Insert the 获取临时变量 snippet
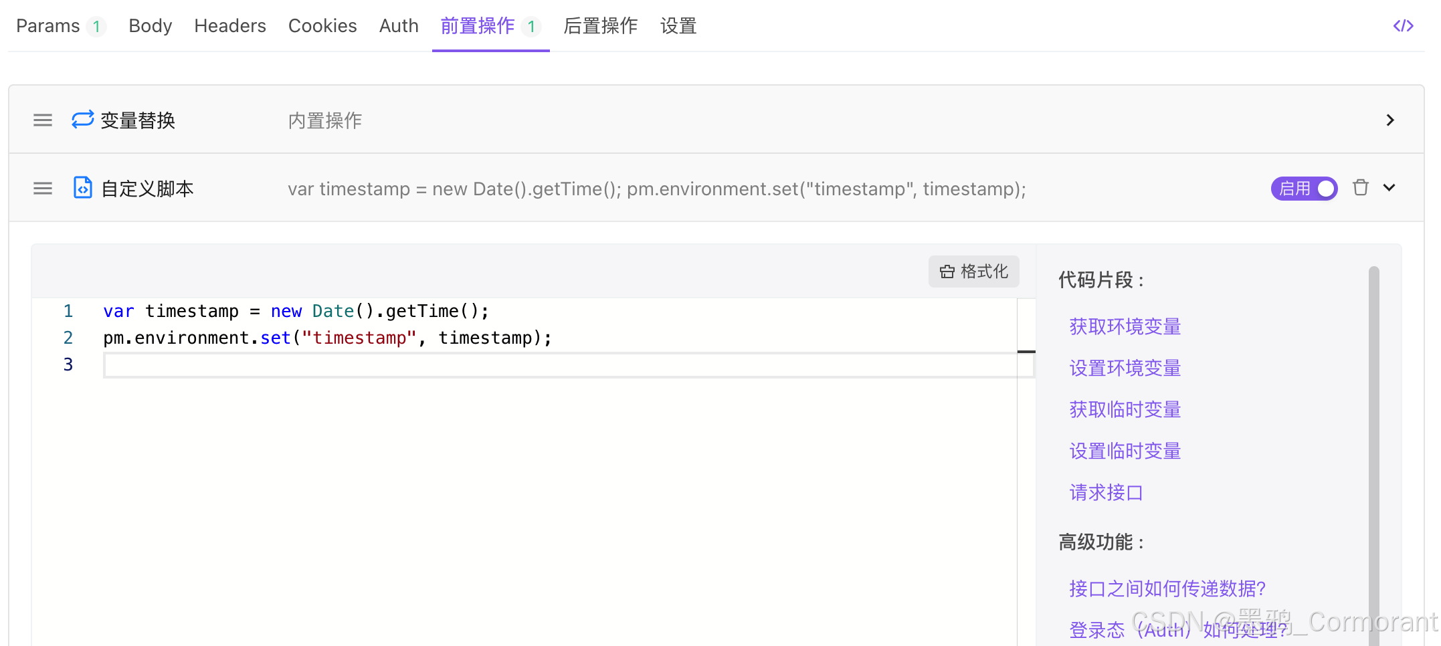Screen dimensions: 1441x646 (1125, 409)
